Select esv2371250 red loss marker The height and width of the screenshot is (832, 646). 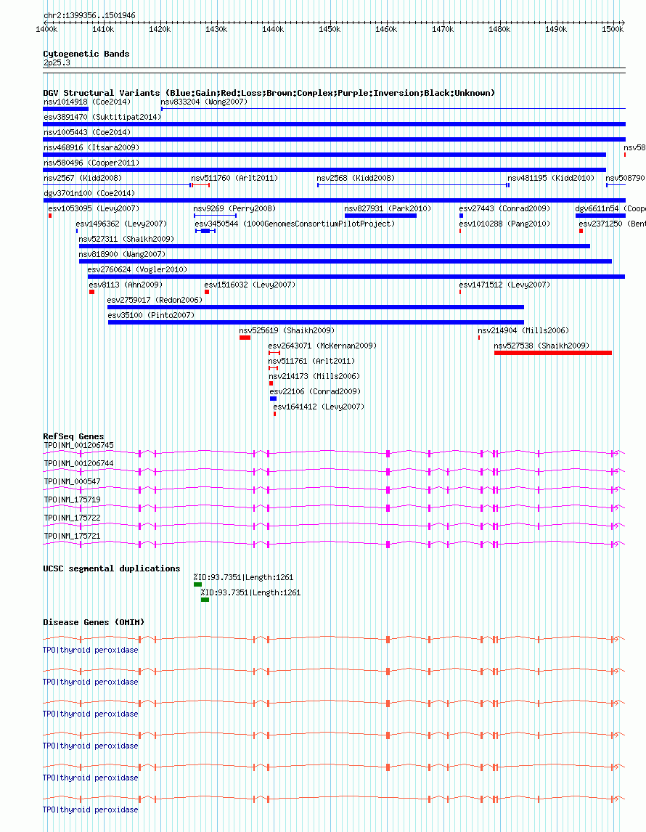tap(581, 231)
